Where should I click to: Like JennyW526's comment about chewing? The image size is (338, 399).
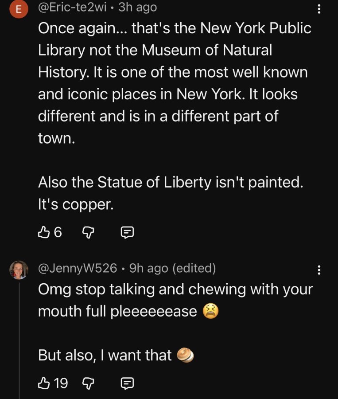pos(43,383)
